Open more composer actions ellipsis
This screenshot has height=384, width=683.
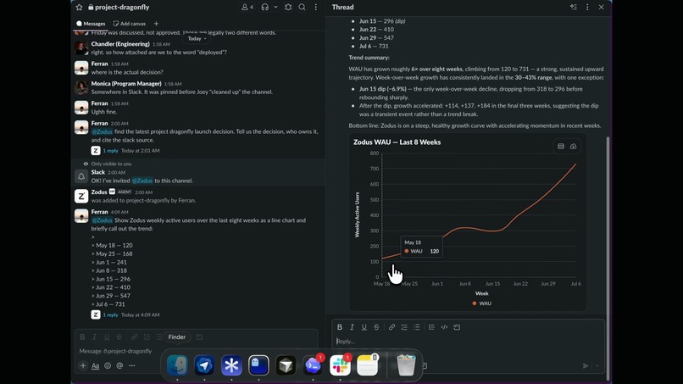(132, 365)
